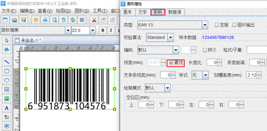Viewport: 267px width, 131px height.
Task: Click the 空白区 上 stepper arrows
Action: click(151, 105)
